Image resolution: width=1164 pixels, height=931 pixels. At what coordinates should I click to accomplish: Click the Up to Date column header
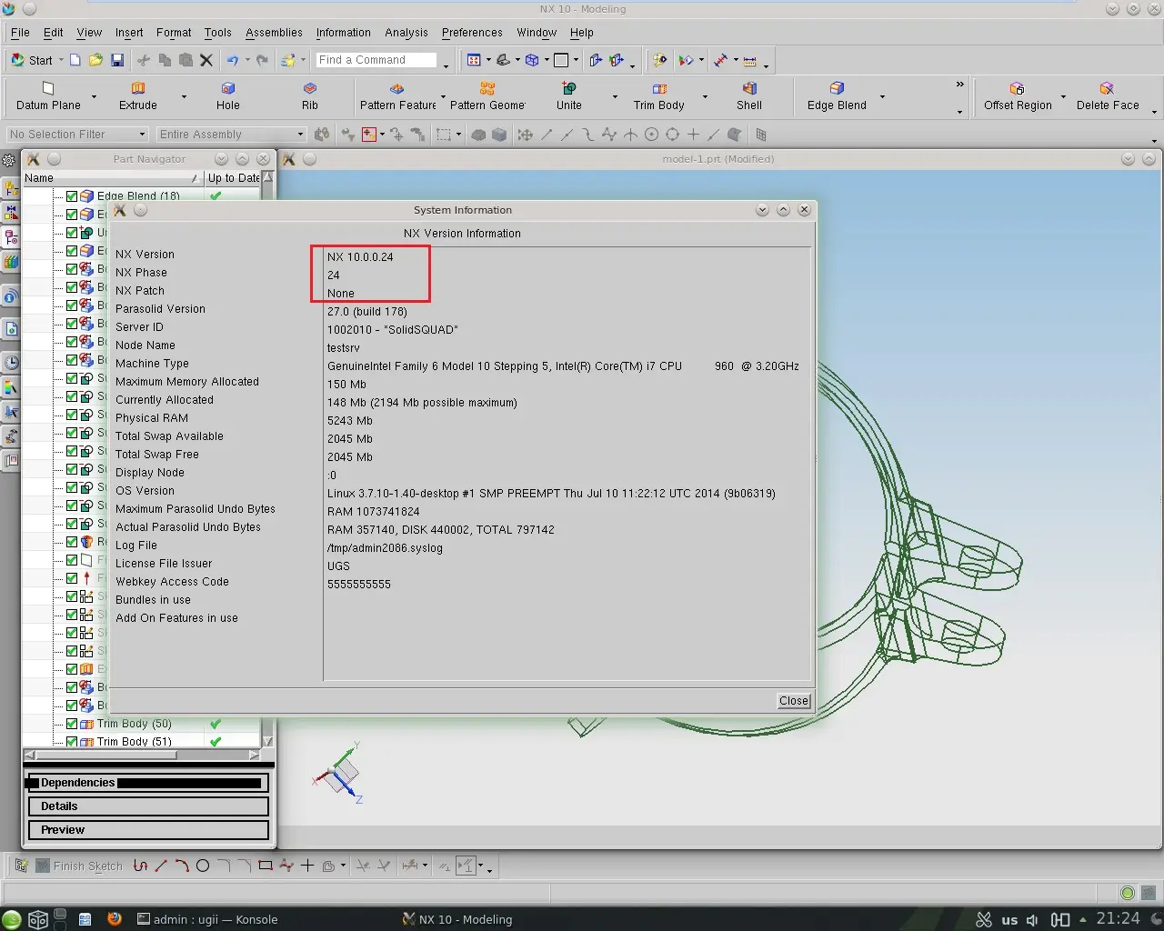234,178
